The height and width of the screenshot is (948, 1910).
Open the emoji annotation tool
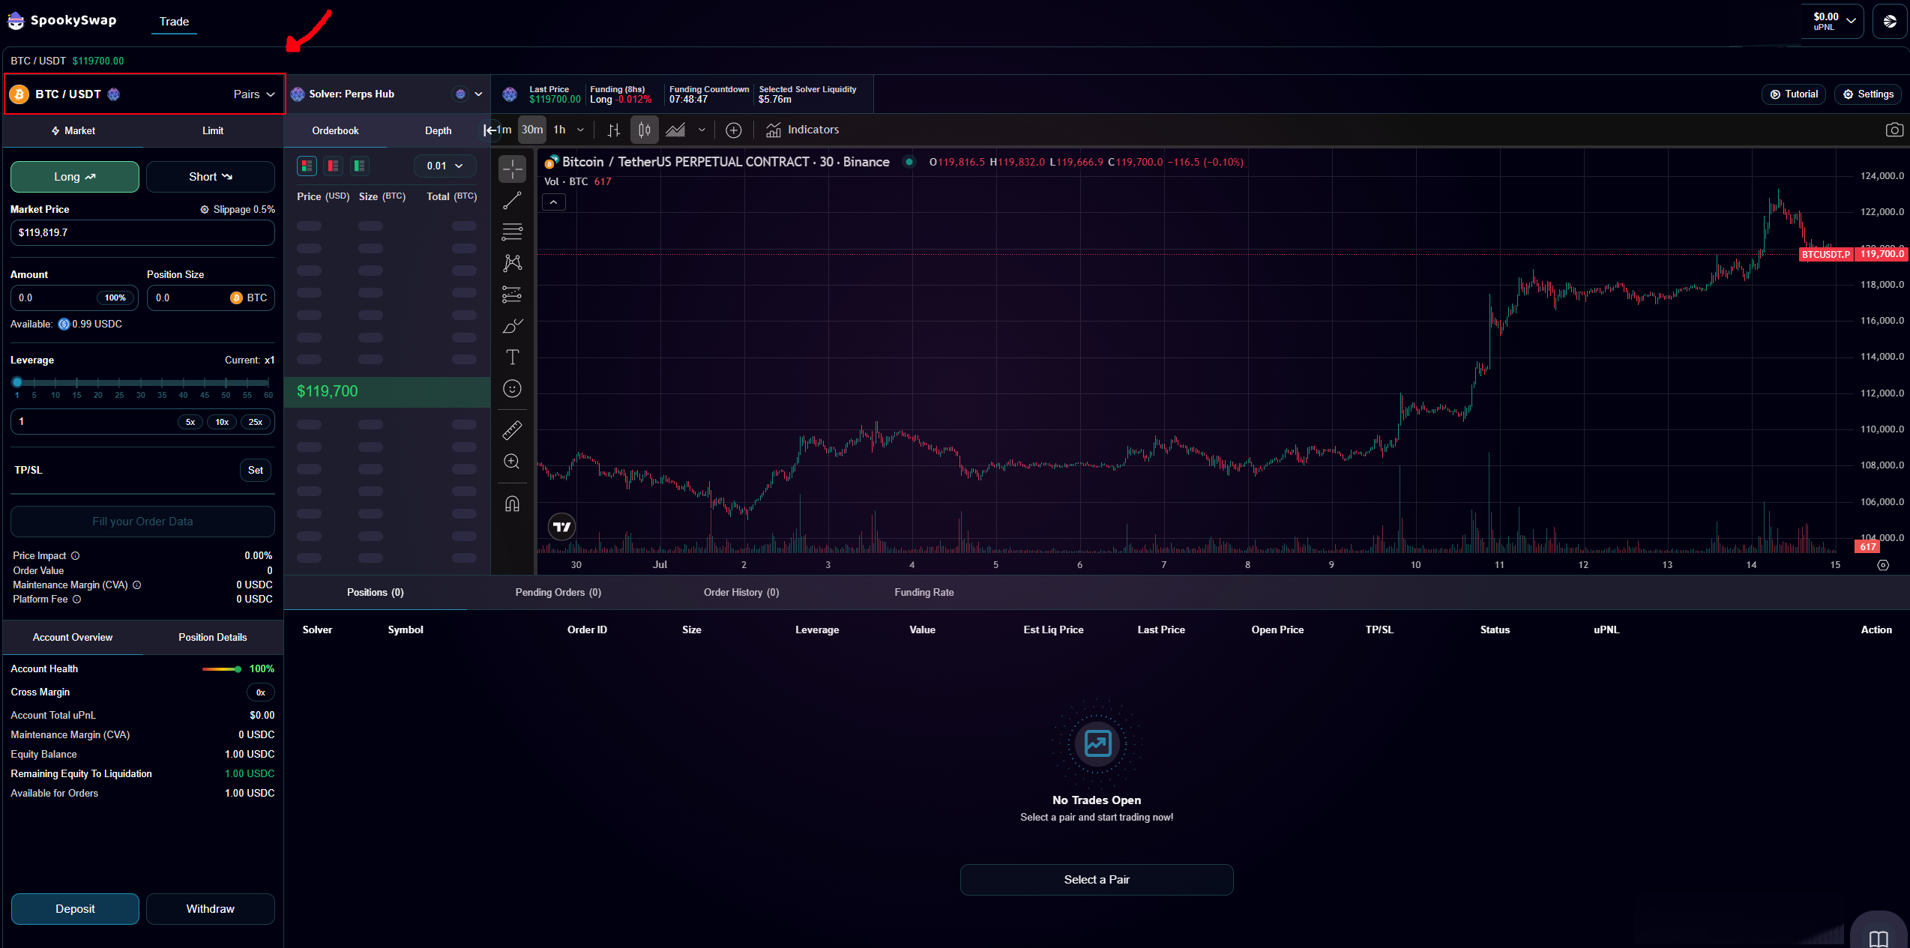512,389
